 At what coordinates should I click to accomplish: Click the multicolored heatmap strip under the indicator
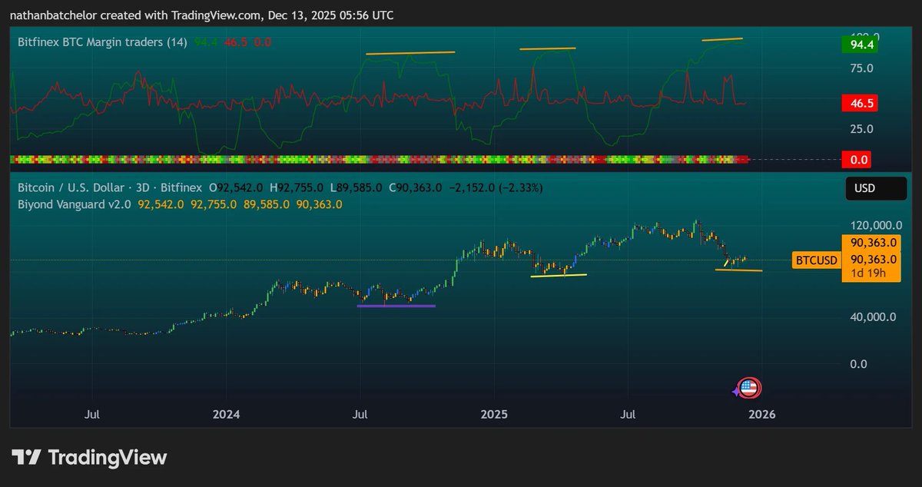pos(380,159)
